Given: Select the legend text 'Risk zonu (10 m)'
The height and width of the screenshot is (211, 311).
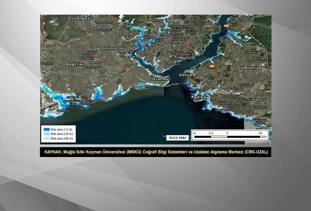Looking at the screenshot, I should (62, 134).
